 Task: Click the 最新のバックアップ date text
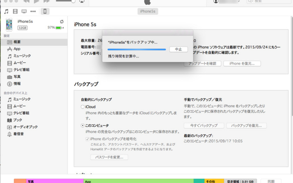click(213, 141)
